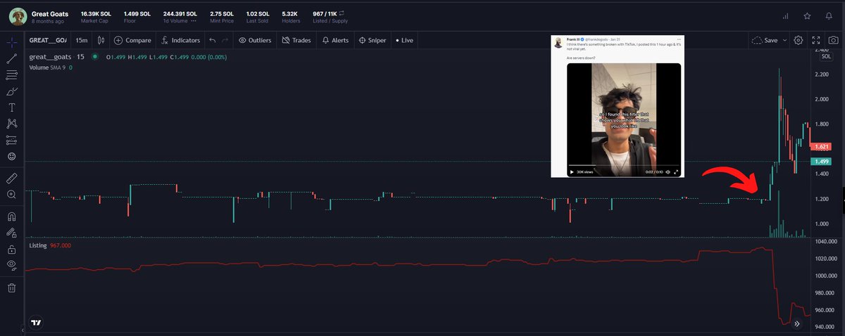Toggle lock all drawings padlock
Image resolution: width=845 pixels, height=336 pixels.
point(11,249)
